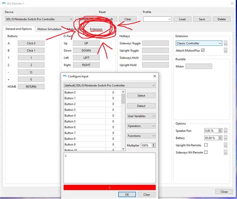The height and width of the screenshot is (199, 237).
Task: Click the Multiplier spinner arrows
Action: click(153, 146)
